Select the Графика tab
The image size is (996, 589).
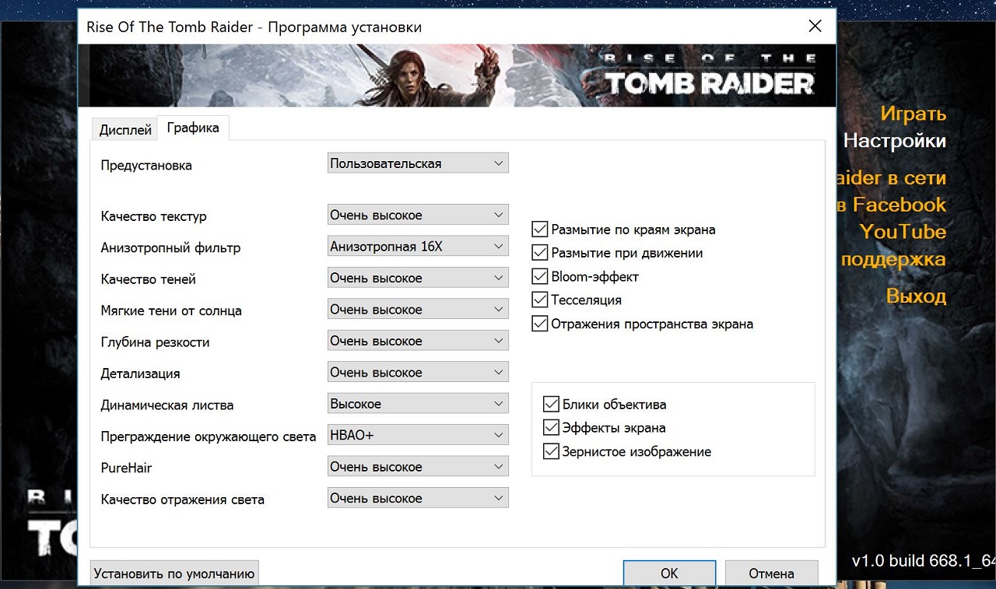pyautogui.click(x=193, y=128)
